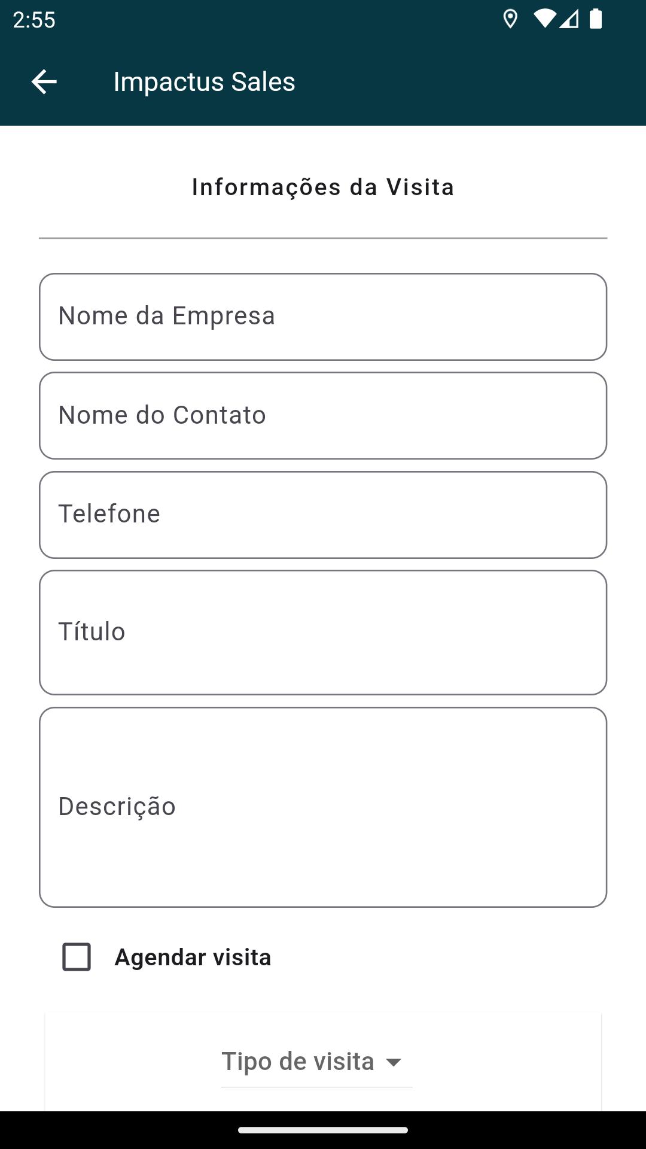
Task: Open the Tipo de visita dropdown
Action: [x=316, y=1062]
